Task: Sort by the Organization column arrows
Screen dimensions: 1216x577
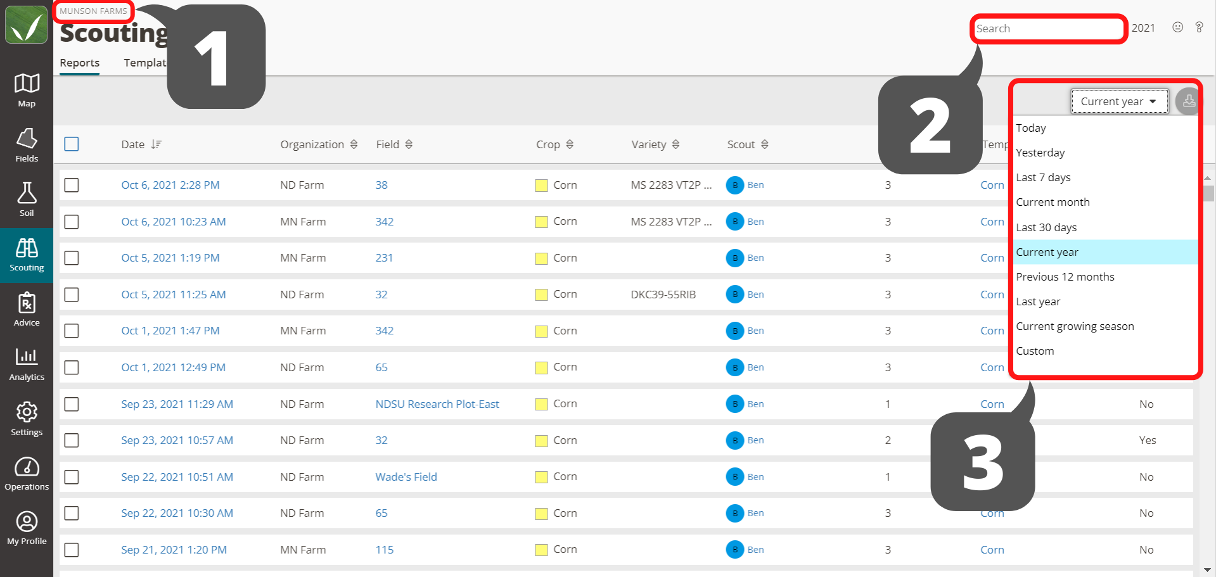Action: (354, 144)
